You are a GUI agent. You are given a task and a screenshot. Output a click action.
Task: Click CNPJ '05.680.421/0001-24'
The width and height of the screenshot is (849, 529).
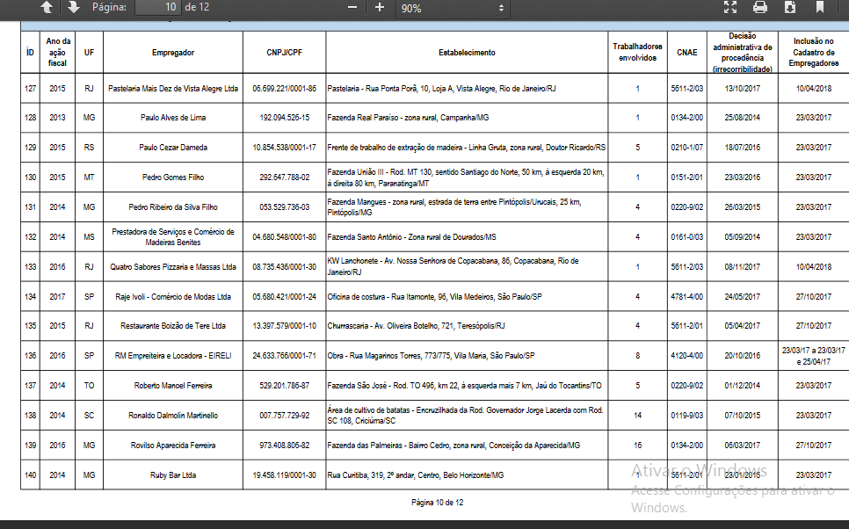(x=284, y=297)
